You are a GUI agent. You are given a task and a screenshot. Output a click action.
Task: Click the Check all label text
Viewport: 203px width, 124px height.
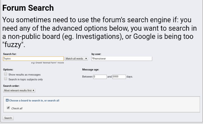tap(17, 108)
